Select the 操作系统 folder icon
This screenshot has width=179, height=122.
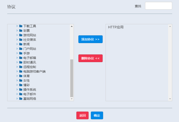(x=21, y=89)
